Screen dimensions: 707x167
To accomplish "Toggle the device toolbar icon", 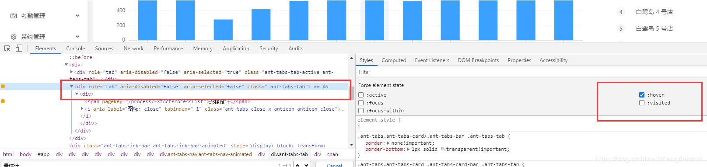I will pos(19,49).
